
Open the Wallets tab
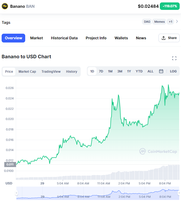point(121,38)
